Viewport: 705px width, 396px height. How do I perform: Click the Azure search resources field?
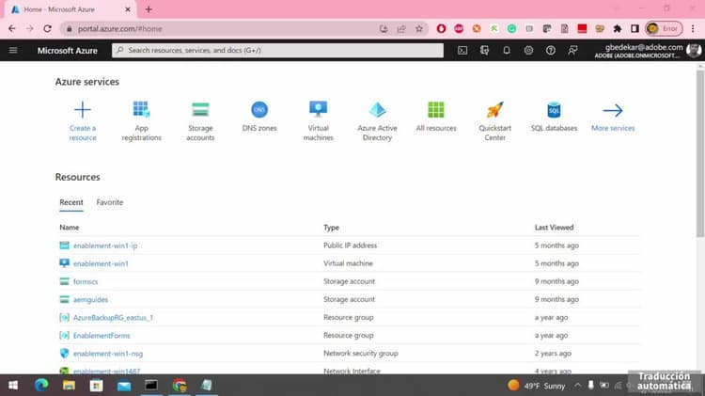tap(277, 50)
